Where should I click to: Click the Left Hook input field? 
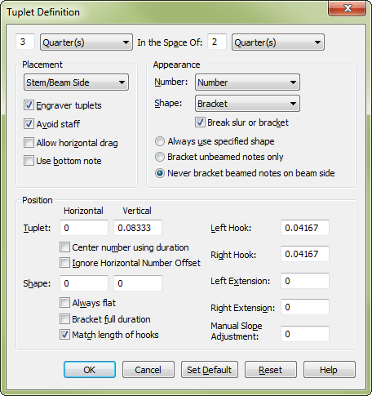[x=305, y=228]
